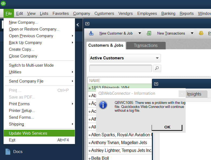Expand the Active Customers combo box
The width and height of the screenshot is (211, 160).
point(157,58)
